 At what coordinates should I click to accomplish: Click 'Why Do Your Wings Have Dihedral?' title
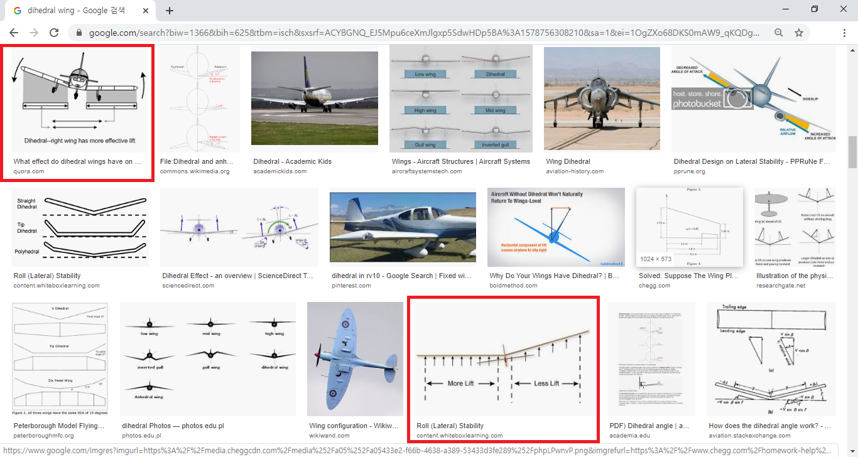555,276
